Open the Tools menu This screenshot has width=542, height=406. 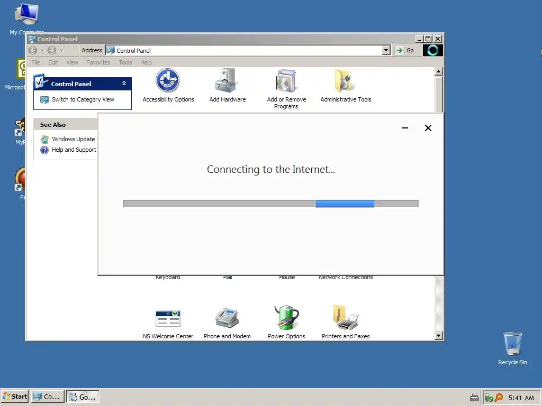pyautogui.click(x=125, y=62)
